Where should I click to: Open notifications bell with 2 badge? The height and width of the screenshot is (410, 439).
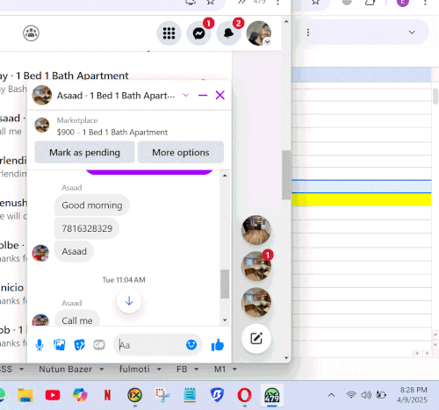[228, 33]
